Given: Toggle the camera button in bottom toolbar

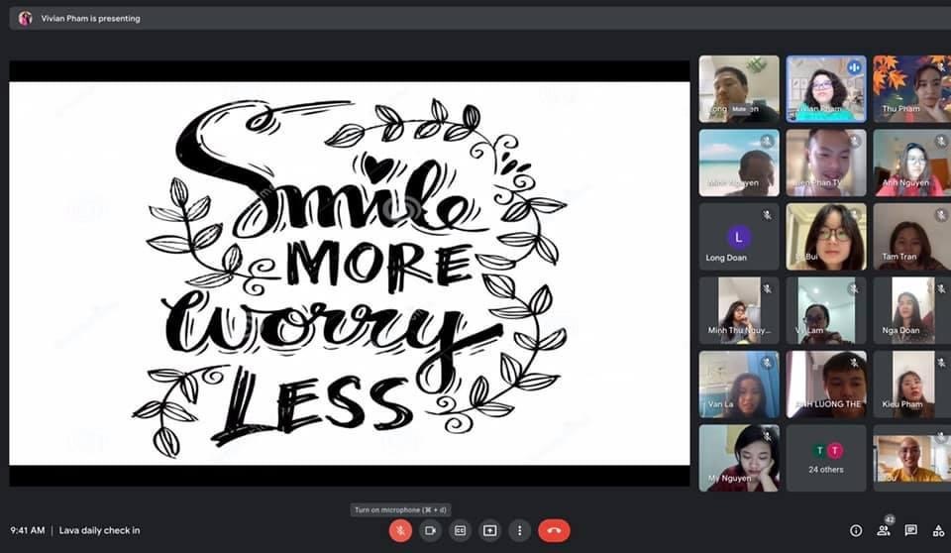Looking at the screenshot, I should coord(430,530).
